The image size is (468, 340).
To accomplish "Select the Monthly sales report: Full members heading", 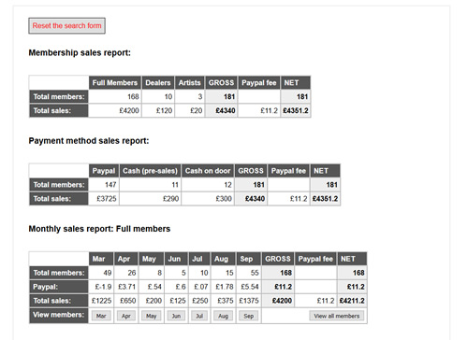I will [x=99, y=229].
